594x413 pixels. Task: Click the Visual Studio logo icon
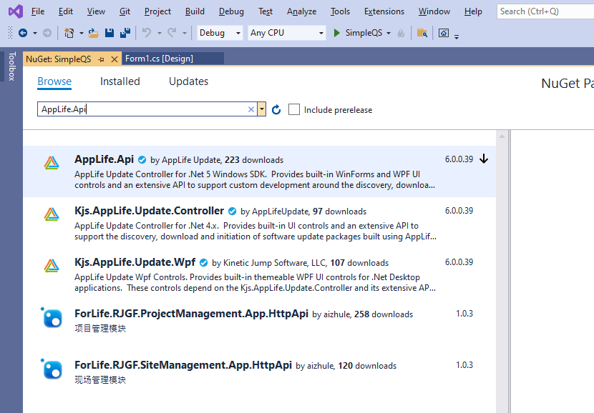tap(16, 11)
